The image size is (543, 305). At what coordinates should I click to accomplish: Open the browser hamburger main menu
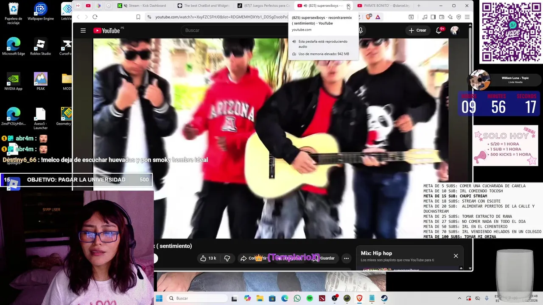[x=467, y=17]
